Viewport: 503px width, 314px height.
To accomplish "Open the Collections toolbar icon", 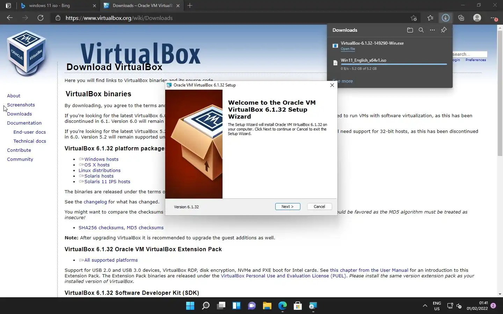I will pyautogui.click(x=461, y=18).
